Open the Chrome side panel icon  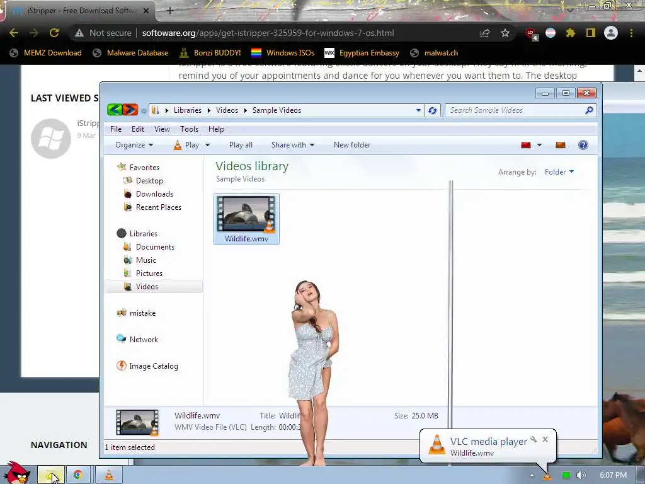[x=591, y=33]
